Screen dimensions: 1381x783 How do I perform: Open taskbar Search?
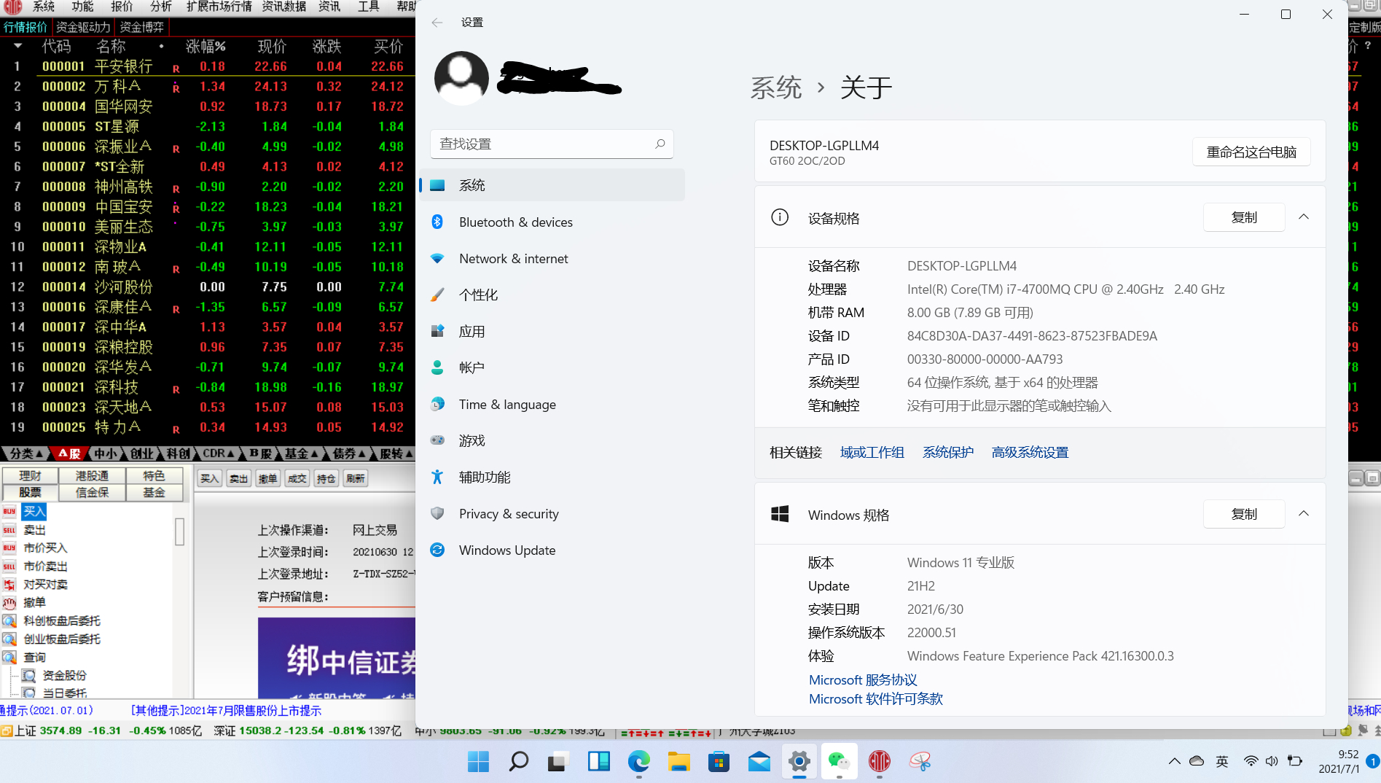pos(518,762)
